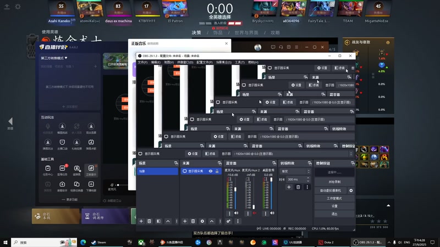
Task: Click 更多功能 in 直播伴侣
Action: coord(70,200)
